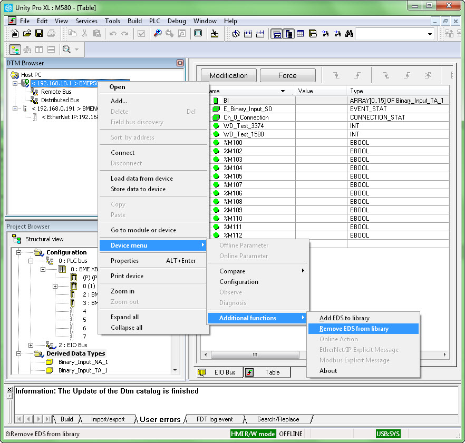The image size is (465, 443).
Task: Click the Save floppy disk icon
Action: [x=39, y=34]
